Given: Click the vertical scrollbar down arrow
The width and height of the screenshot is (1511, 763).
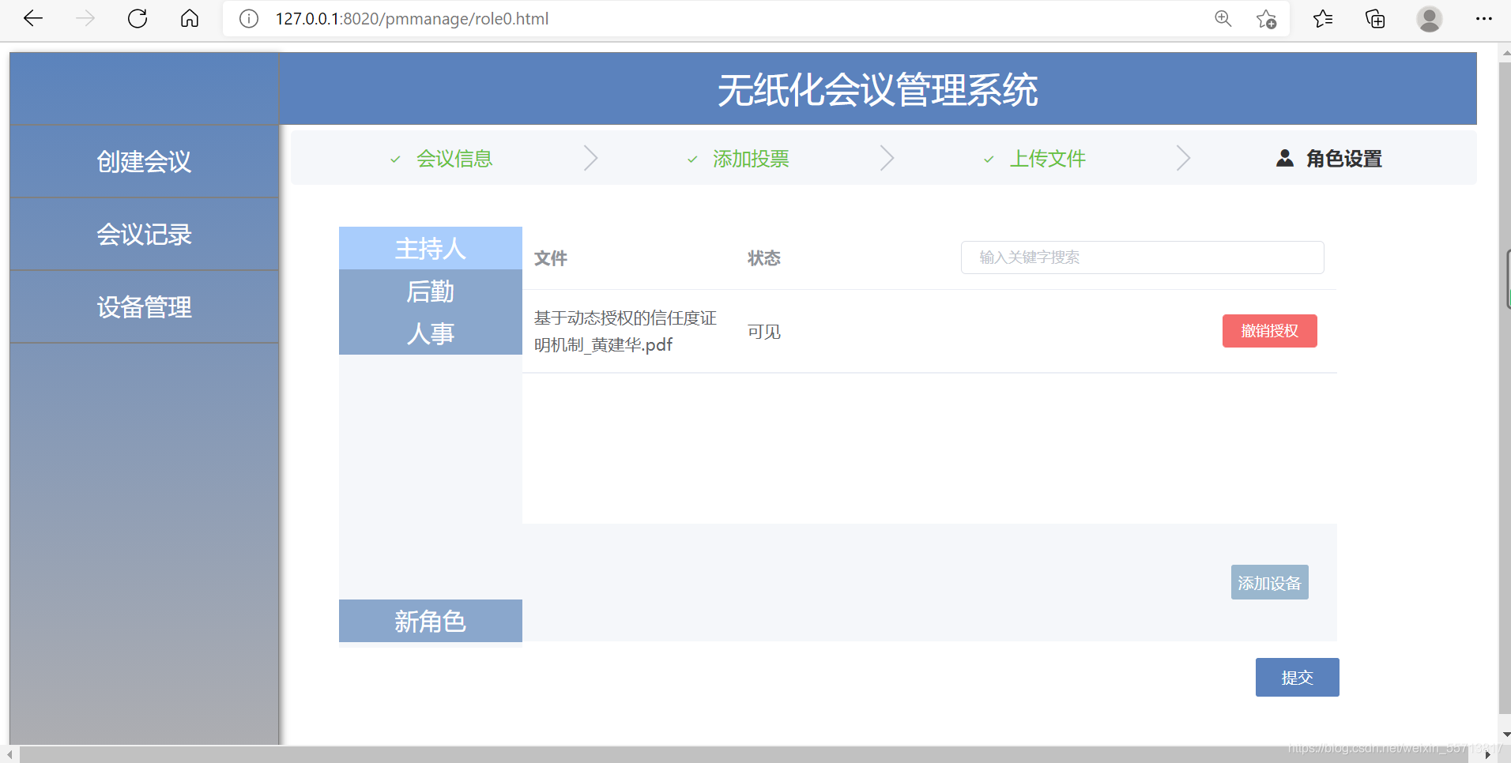Looking at the screenshot, I should pos(1505,735).
